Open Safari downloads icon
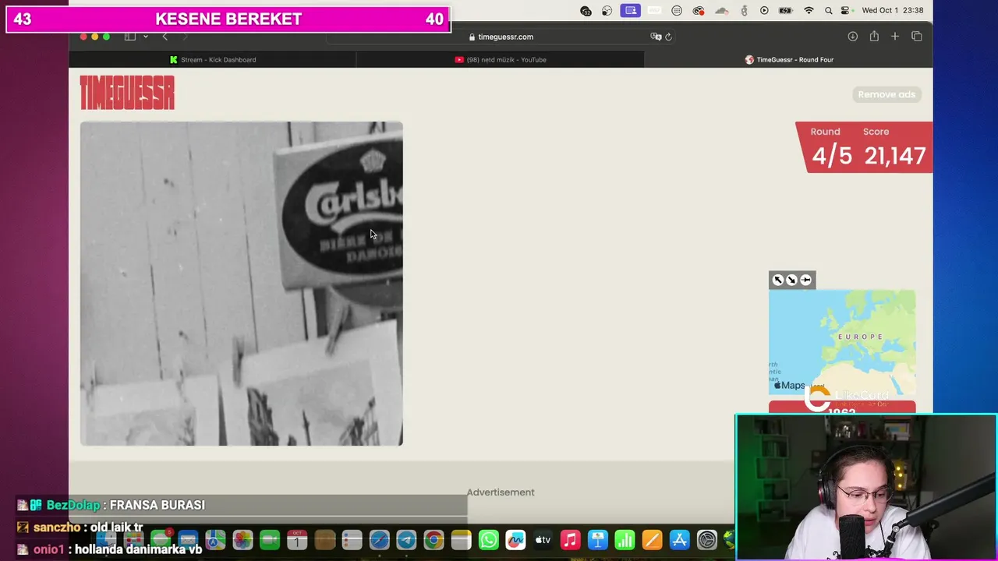The image size is (998, 561). pos(853,37)
